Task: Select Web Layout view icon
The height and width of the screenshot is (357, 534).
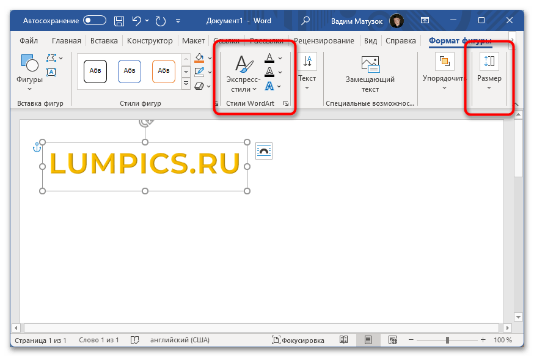Action: click(392, 340)
